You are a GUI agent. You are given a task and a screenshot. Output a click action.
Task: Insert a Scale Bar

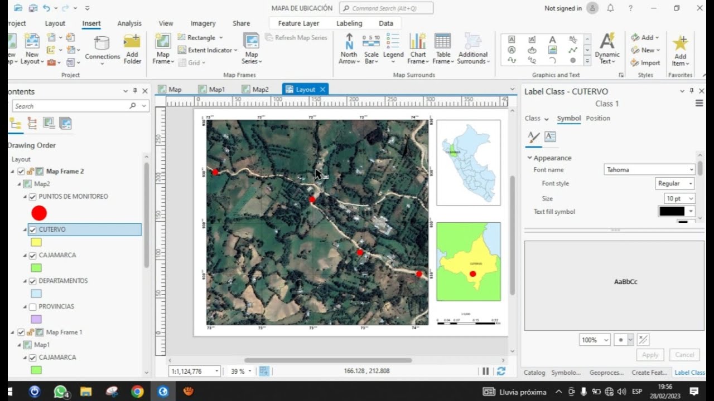[371, 49]
